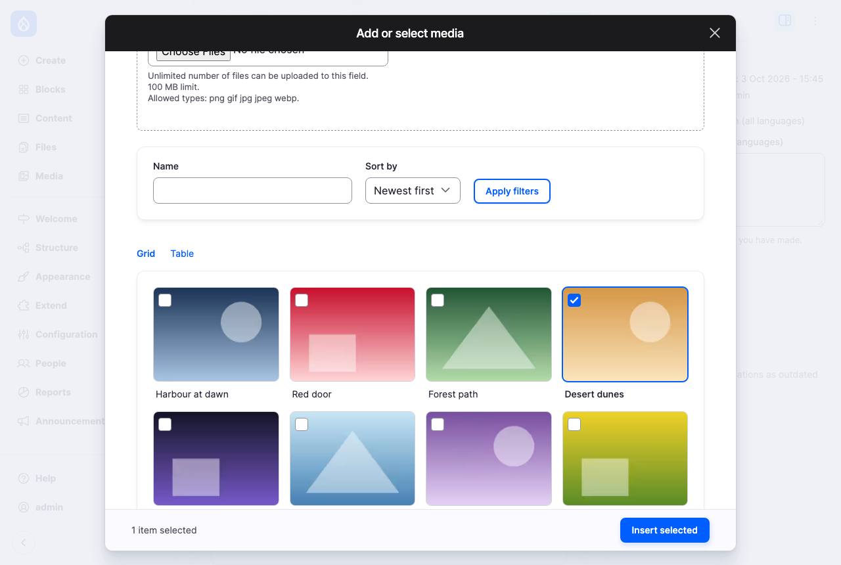841x565 pixels.
Task: Check the yellow-green square image checkbox
Action: pyautogui.click(x=574, y=424)
